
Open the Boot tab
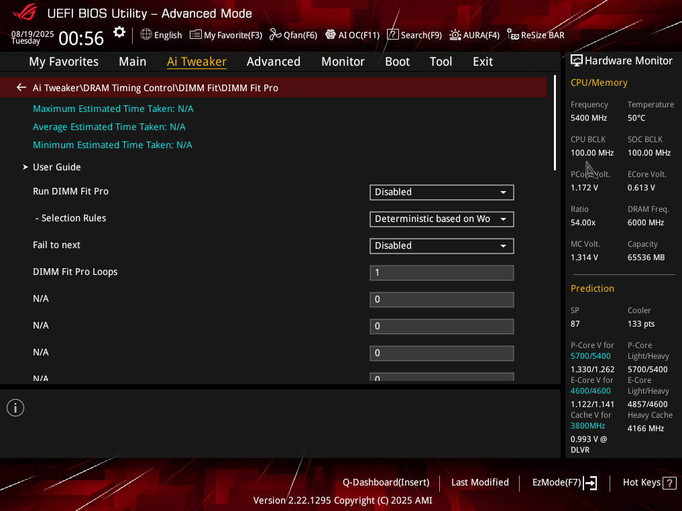(398, 62)
